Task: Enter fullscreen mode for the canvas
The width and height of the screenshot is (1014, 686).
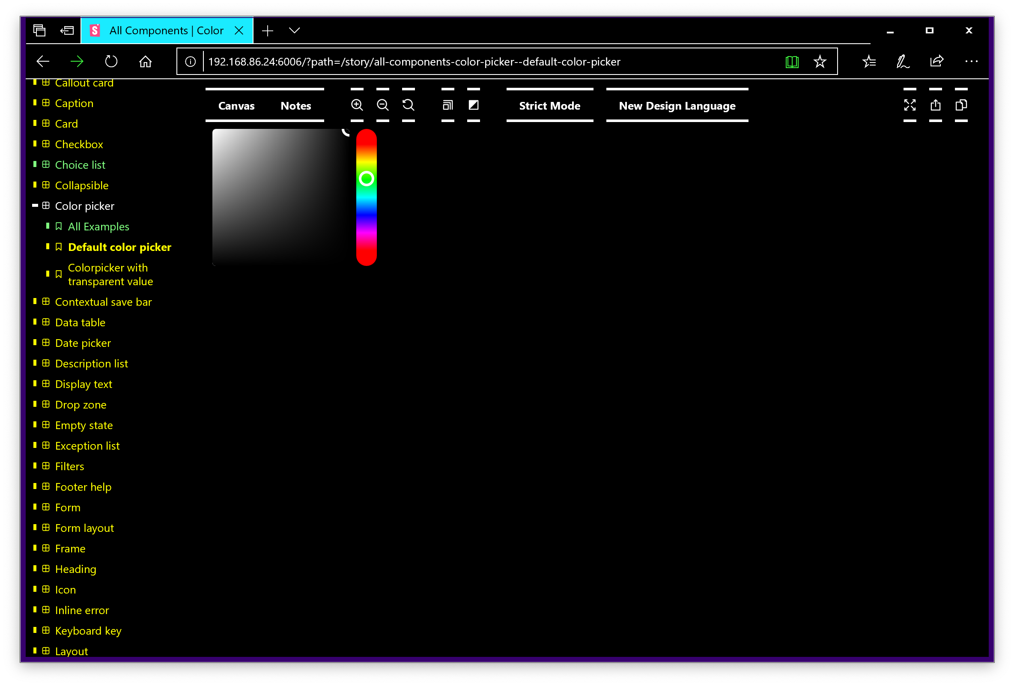Action: 910,105
